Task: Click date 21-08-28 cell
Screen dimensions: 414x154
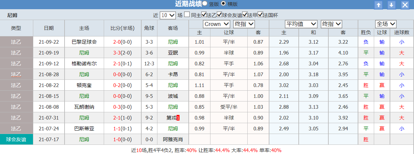Action: pyautogui.click(x=49, y=75)
